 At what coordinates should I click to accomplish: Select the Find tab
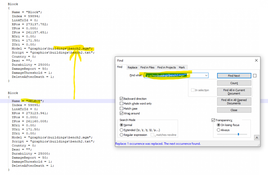[x=120, y=67]
